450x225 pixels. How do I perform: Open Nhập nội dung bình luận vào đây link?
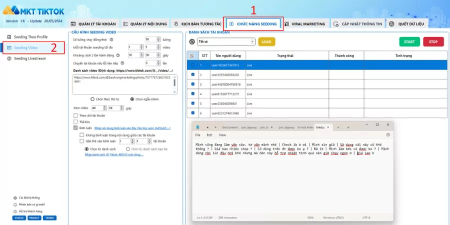[132, 128]
